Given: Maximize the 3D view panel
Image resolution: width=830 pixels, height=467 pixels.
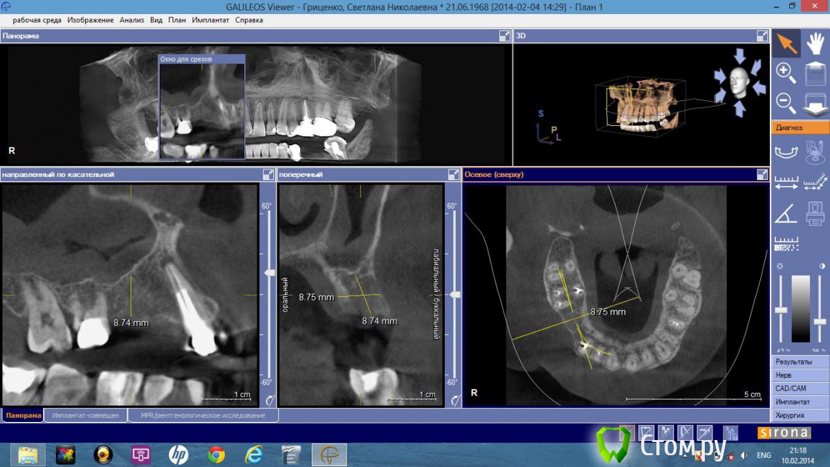Looking at the screenshot, I should (x=762, y=36).
